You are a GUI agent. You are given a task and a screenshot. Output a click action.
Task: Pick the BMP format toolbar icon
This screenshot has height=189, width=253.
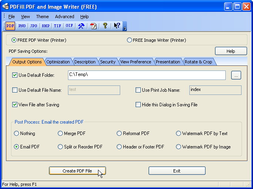tap(45, 26)
